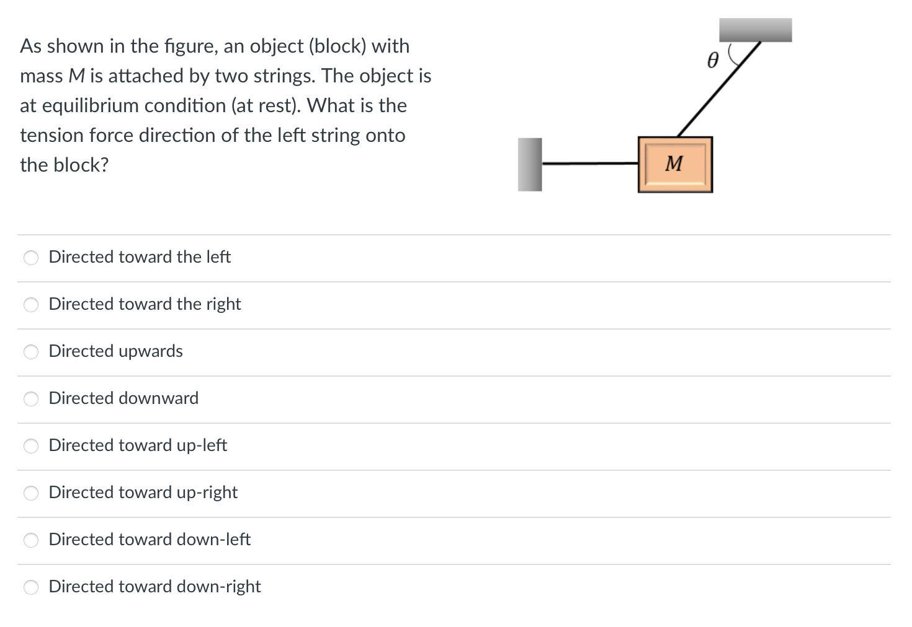Select the 'Directed toward up-left' radio button
The image size is (912, 627).
tap(30, 445)
